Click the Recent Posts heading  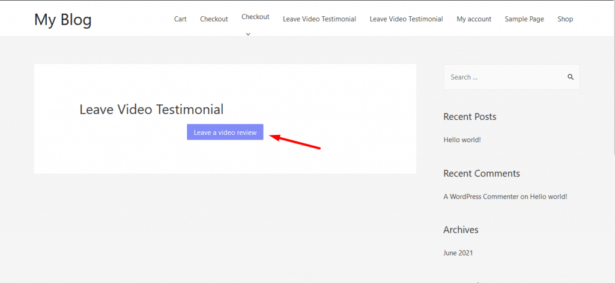click(470, 117)
